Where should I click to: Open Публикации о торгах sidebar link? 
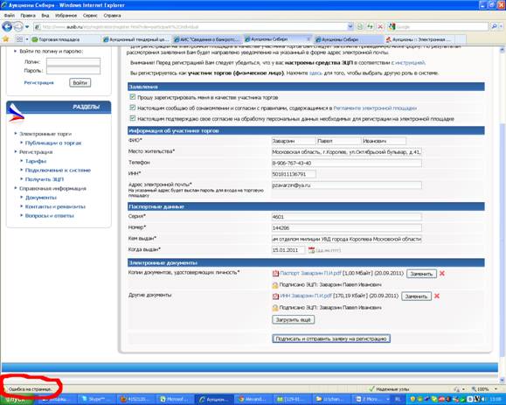point(53,143)
